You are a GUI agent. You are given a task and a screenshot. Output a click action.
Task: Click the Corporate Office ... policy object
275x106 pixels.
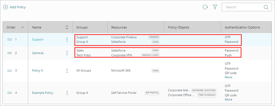tap(181, 95)
